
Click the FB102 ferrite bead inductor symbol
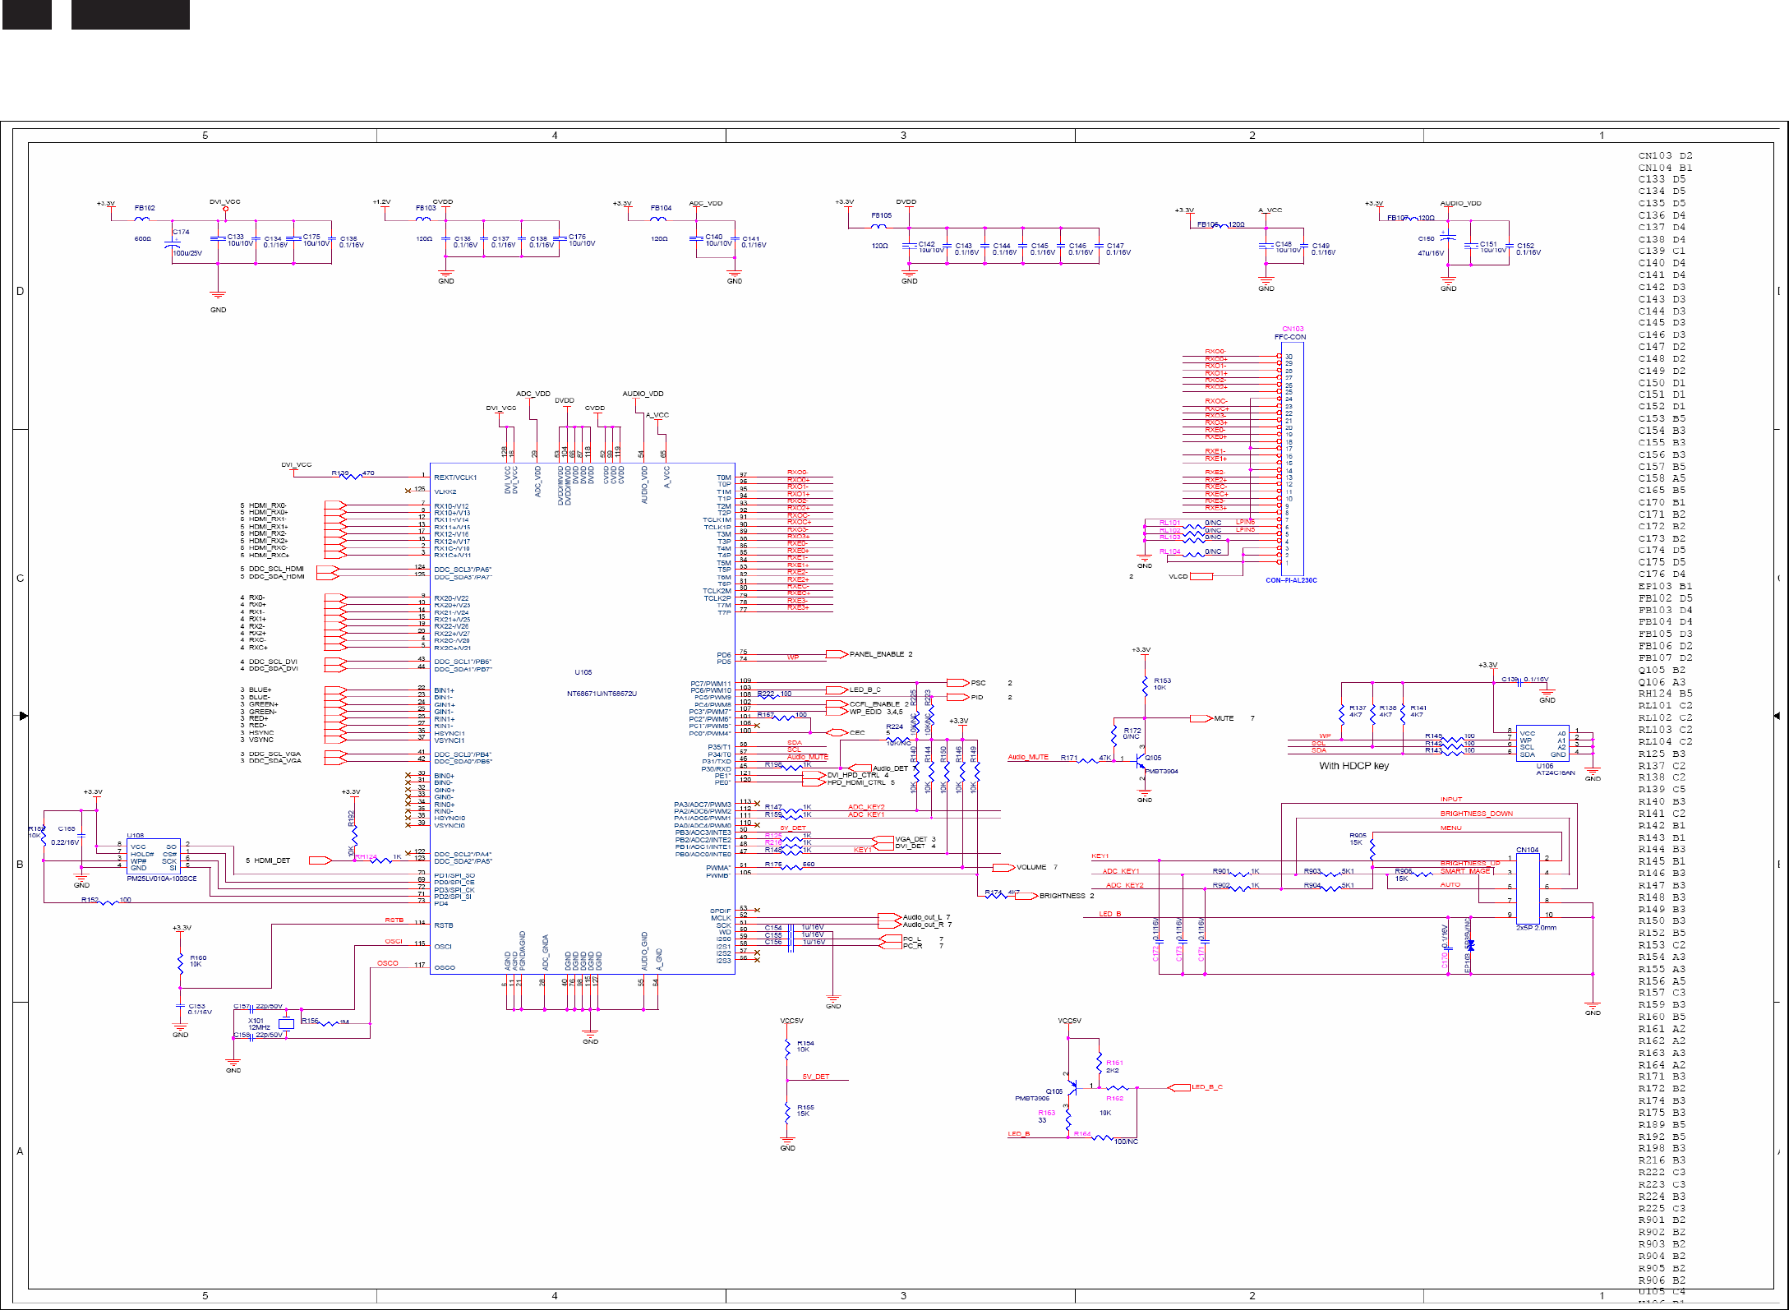coord(142,219)
